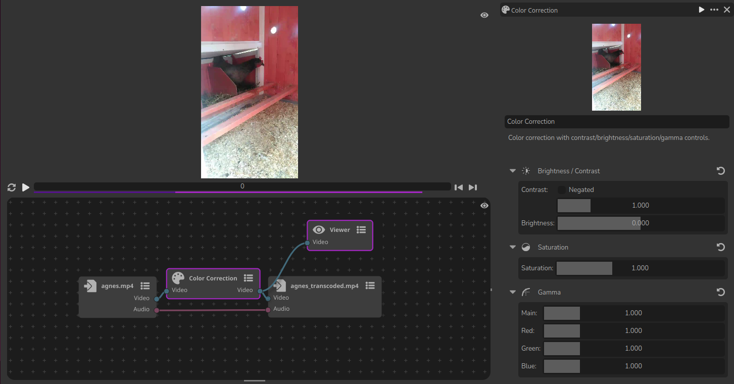
Task: Open the agnes.mp4 node's list menu icon
Action: 145,286
